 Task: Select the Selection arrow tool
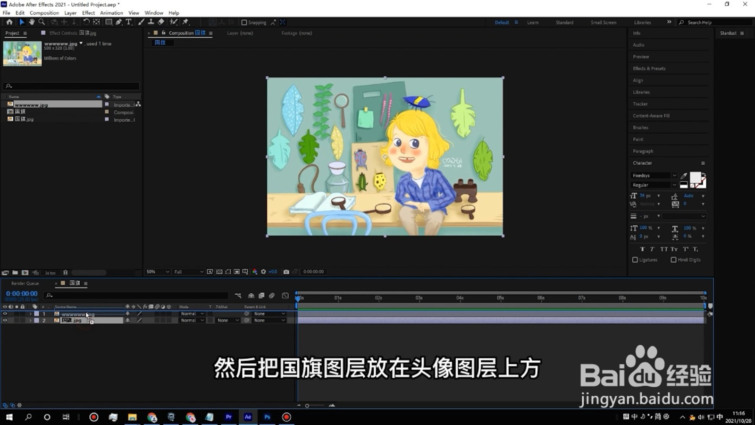pos(21,22)
